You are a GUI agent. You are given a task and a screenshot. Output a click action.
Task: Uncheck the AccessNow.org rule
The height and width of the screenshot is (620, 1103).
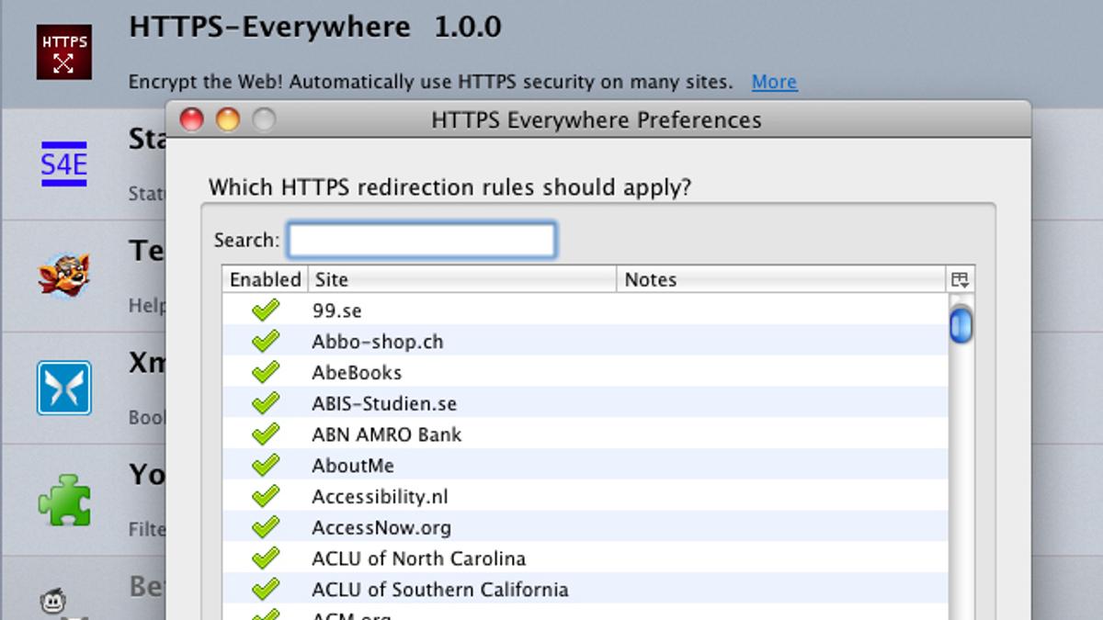pos(265,527)
